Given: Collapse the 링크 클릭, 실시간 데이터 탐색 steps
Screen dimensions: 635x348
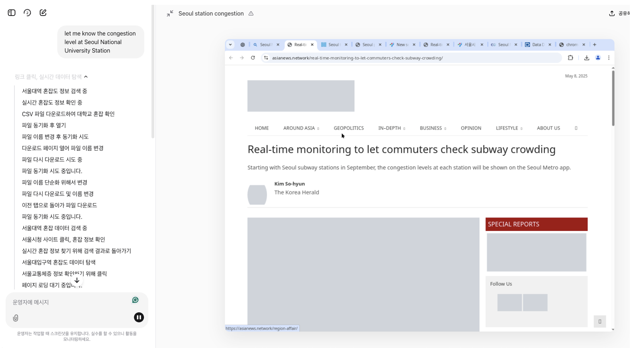Looking at the screenshot, I should point(51,77).
